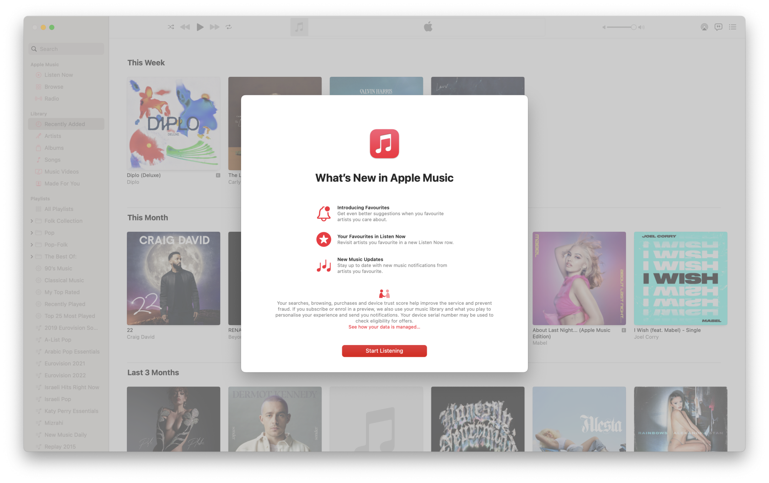Click the now playing artwork placeholder
Screen dimensions: 769x483
(x=299, y=27)
